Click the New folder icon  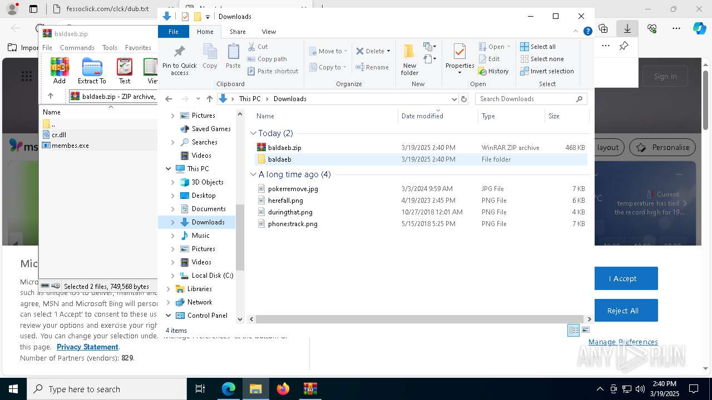[409, 59]
